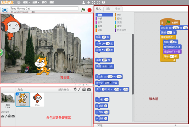Click the block palette vertical scrollbar
Image resolution: width=189 pixels, height=127 pixels.
133,64
